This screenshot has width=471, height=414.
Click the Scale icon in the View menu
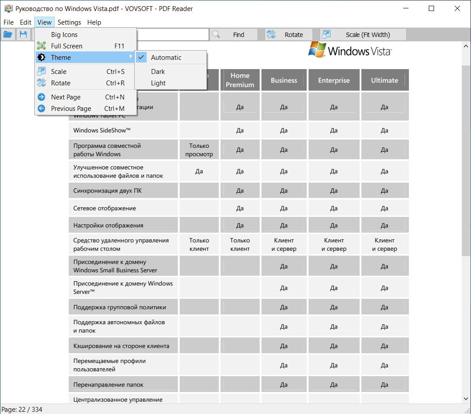pyautogui.click(x=41, y=71)
